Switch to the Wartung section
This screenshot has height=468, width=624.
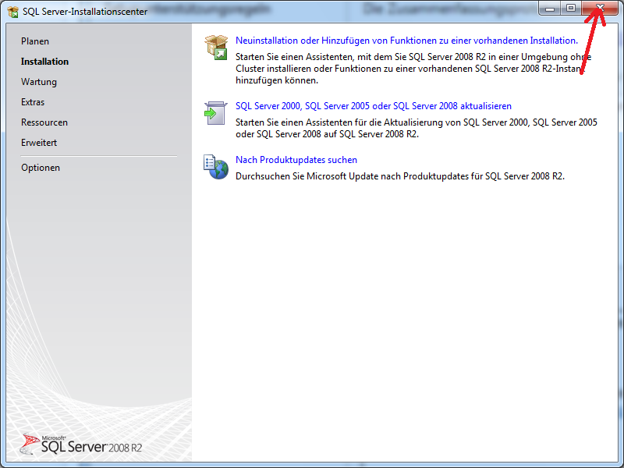(x=39, y=82)
